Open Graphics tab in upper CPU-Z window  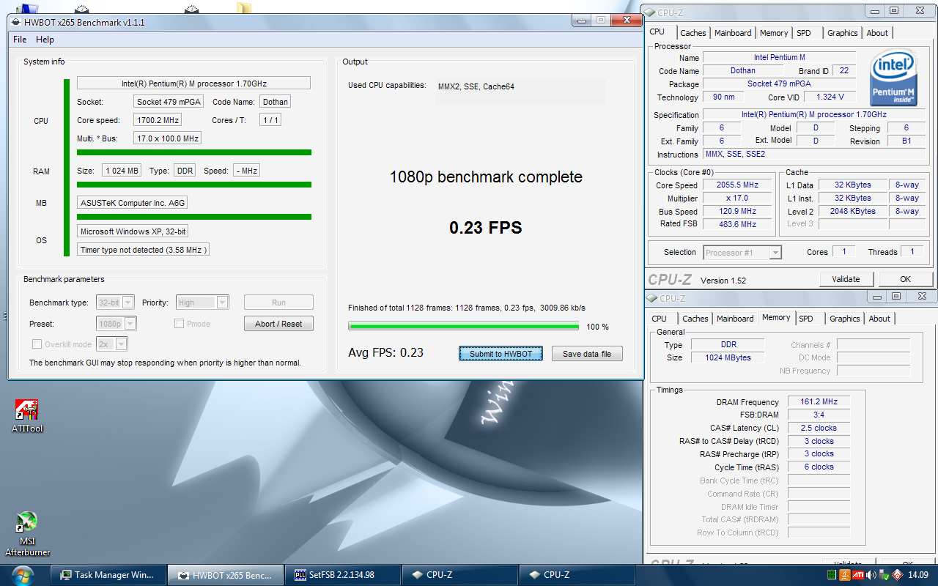coord(843,33)
